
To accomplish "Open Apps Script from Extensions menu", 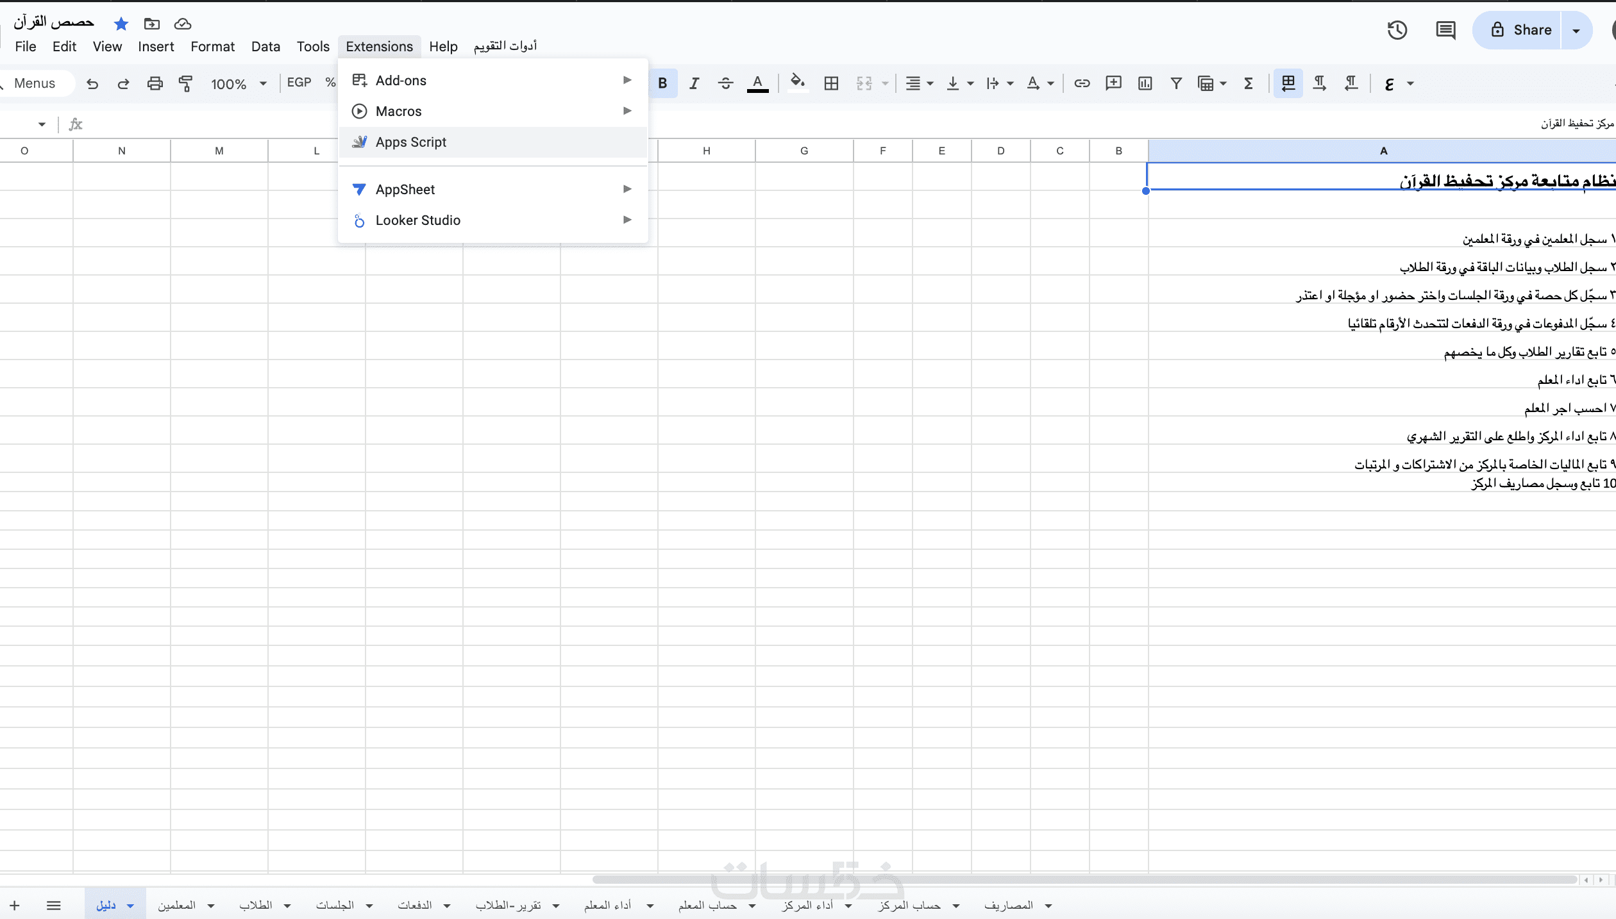I will point(410,142).
